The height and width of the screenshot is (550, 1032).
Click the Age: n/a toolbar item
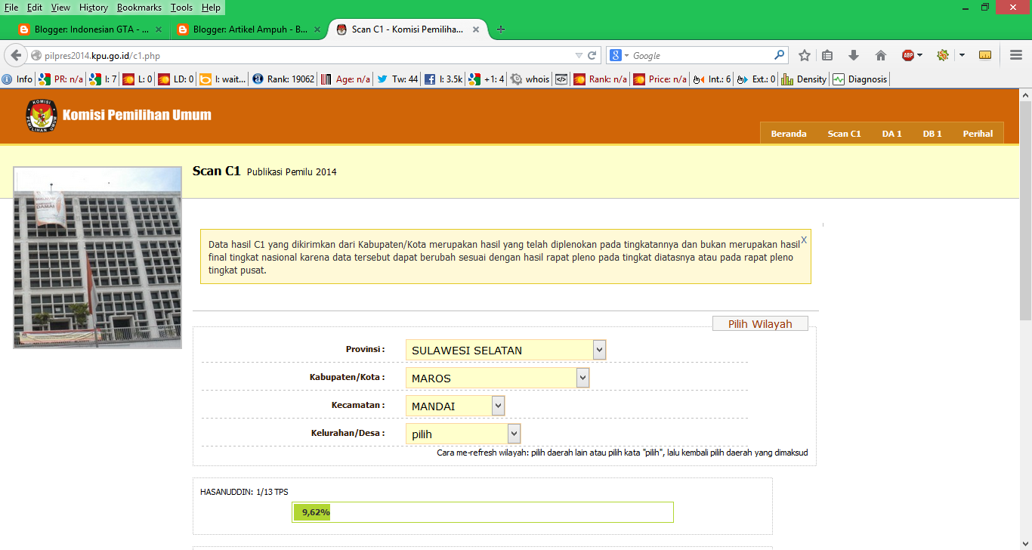coord(346,79)
